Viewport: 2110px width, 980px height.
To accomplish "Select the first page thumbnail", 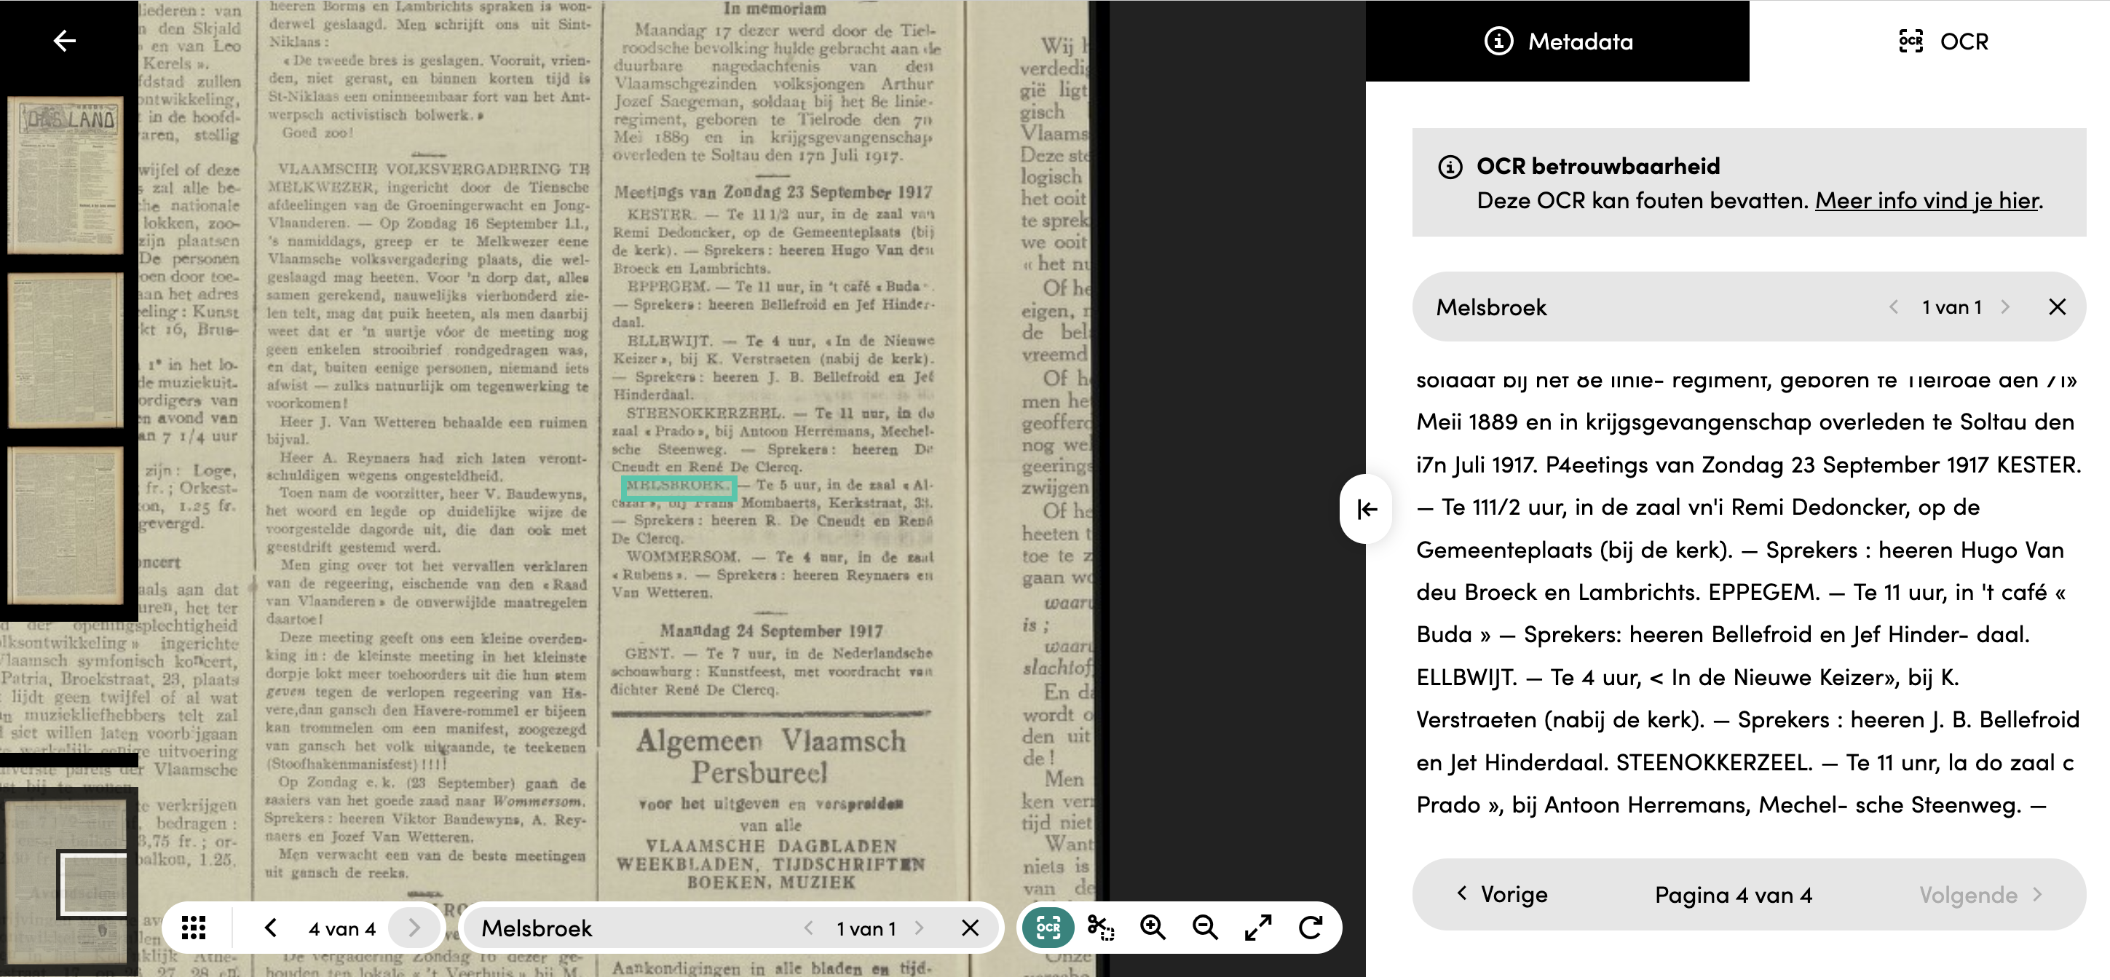I will (x=66, y=175).
